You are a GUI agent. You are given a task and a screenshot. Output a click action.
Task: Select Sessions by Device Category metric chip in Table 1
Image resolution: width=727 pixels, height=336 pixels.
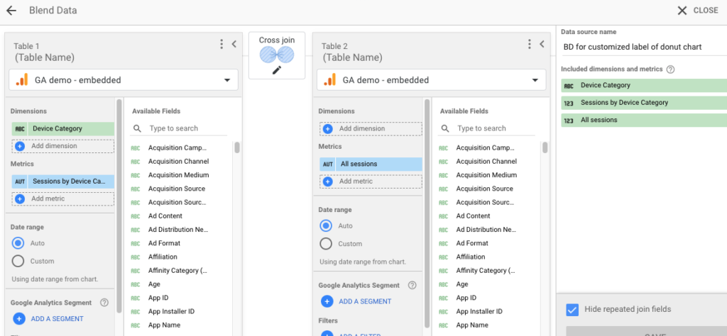click(62, 181)
